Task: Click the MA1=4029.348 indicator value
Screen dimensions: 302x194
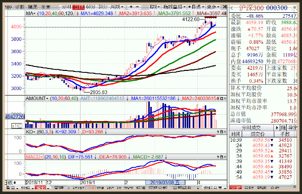Action: tap(97, 13)
